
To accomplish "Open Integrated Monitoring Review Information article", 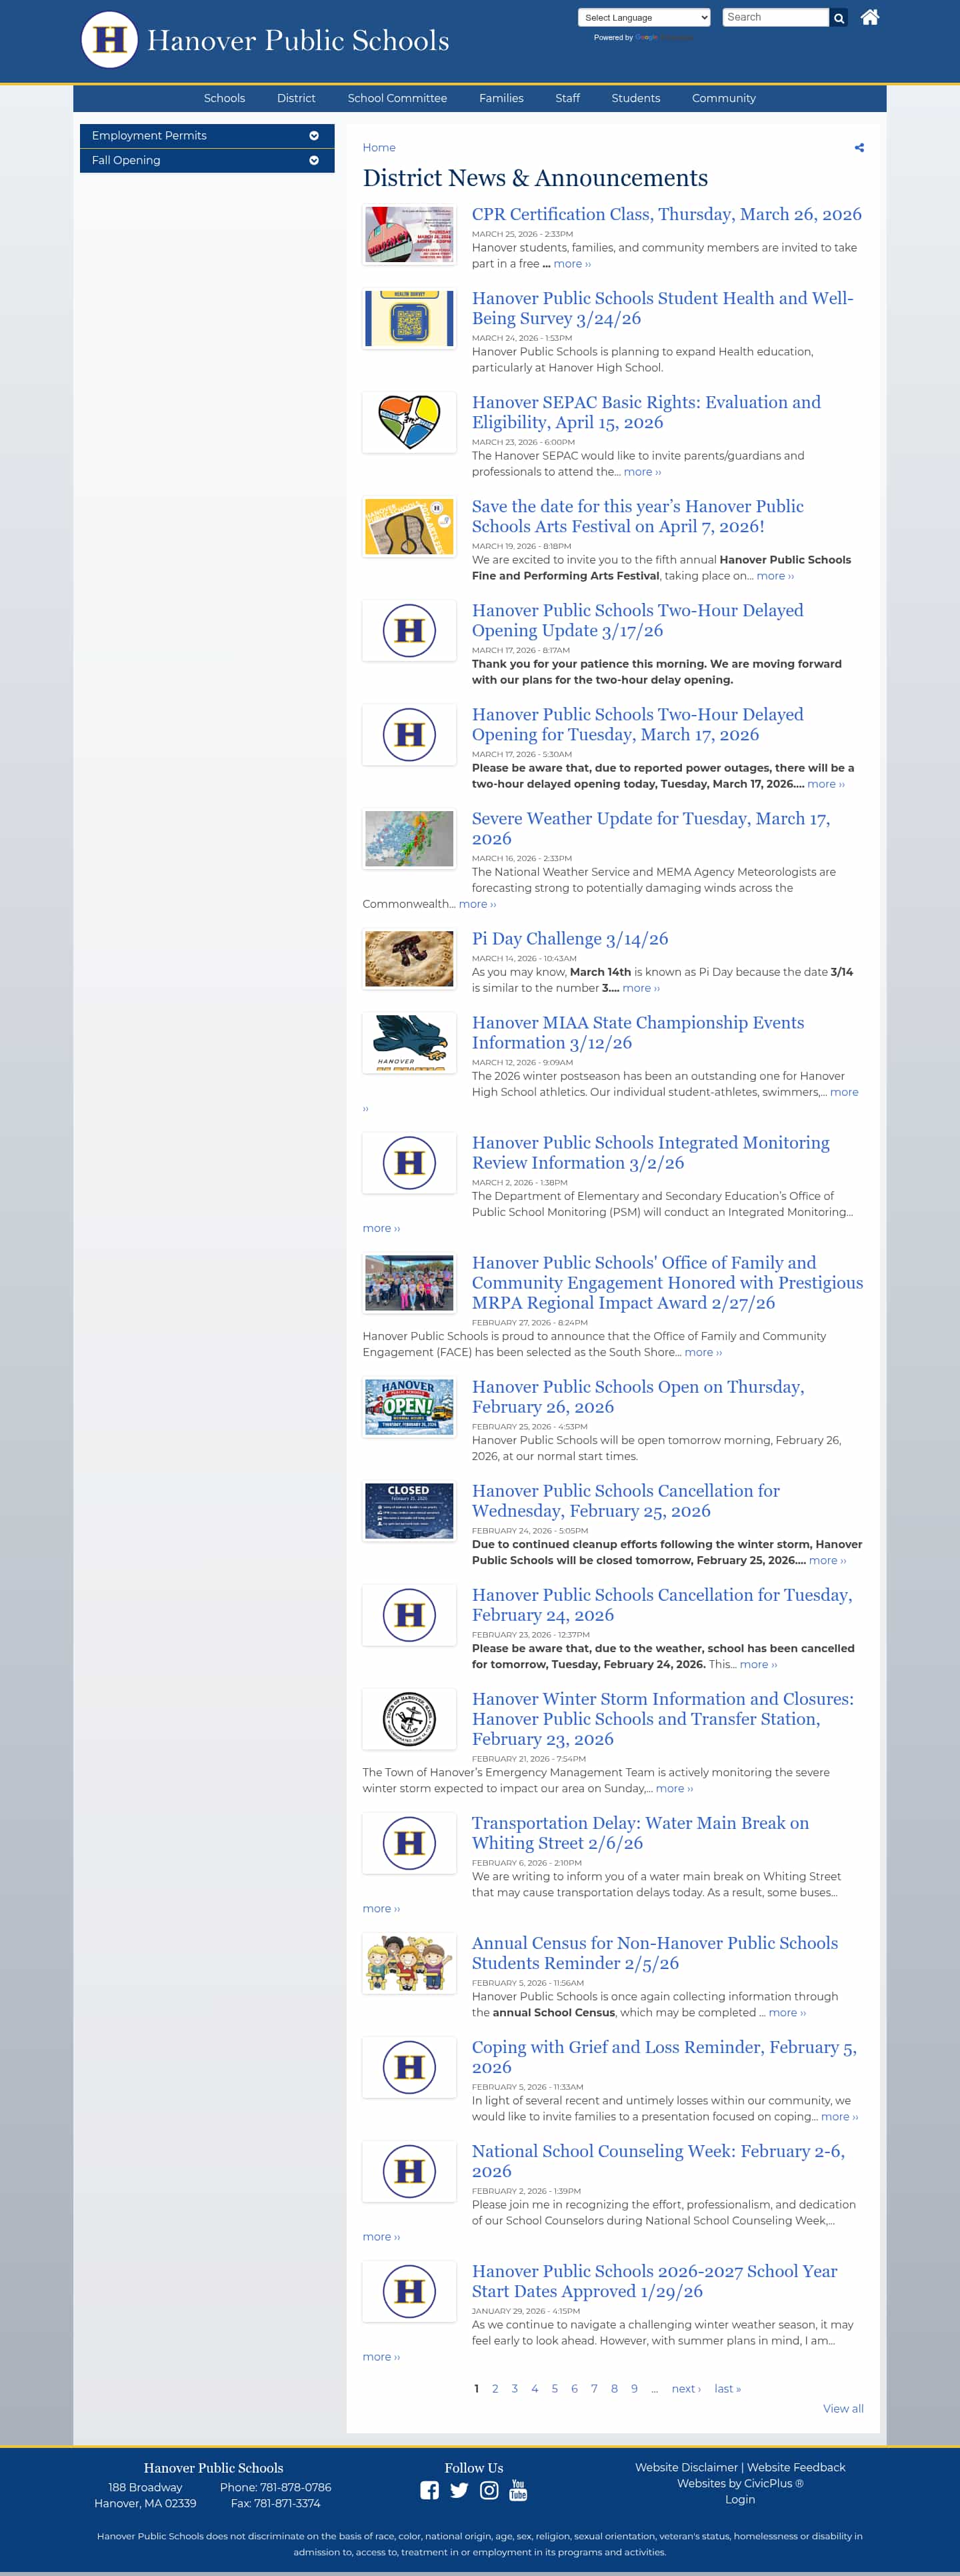I will (x=650, y=1153).
